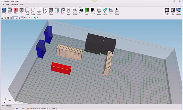
Task: Click the orange tile swatch in status bar
Action: (28, 109)
